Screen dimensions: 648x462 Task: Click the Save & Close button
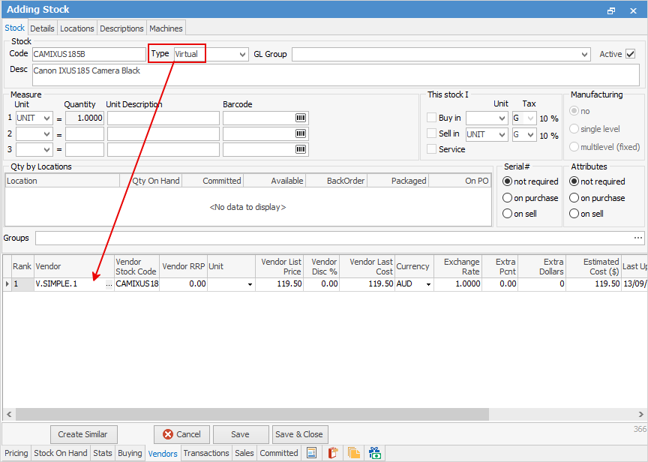(x=300, y=434)
